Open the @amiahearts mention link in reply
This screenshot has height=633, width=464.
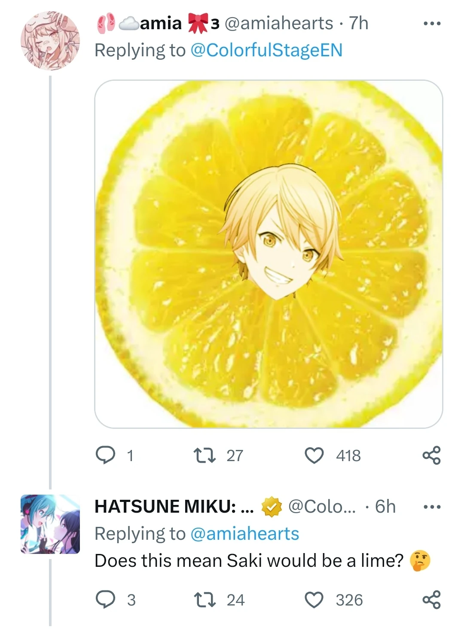pos(244,534)
